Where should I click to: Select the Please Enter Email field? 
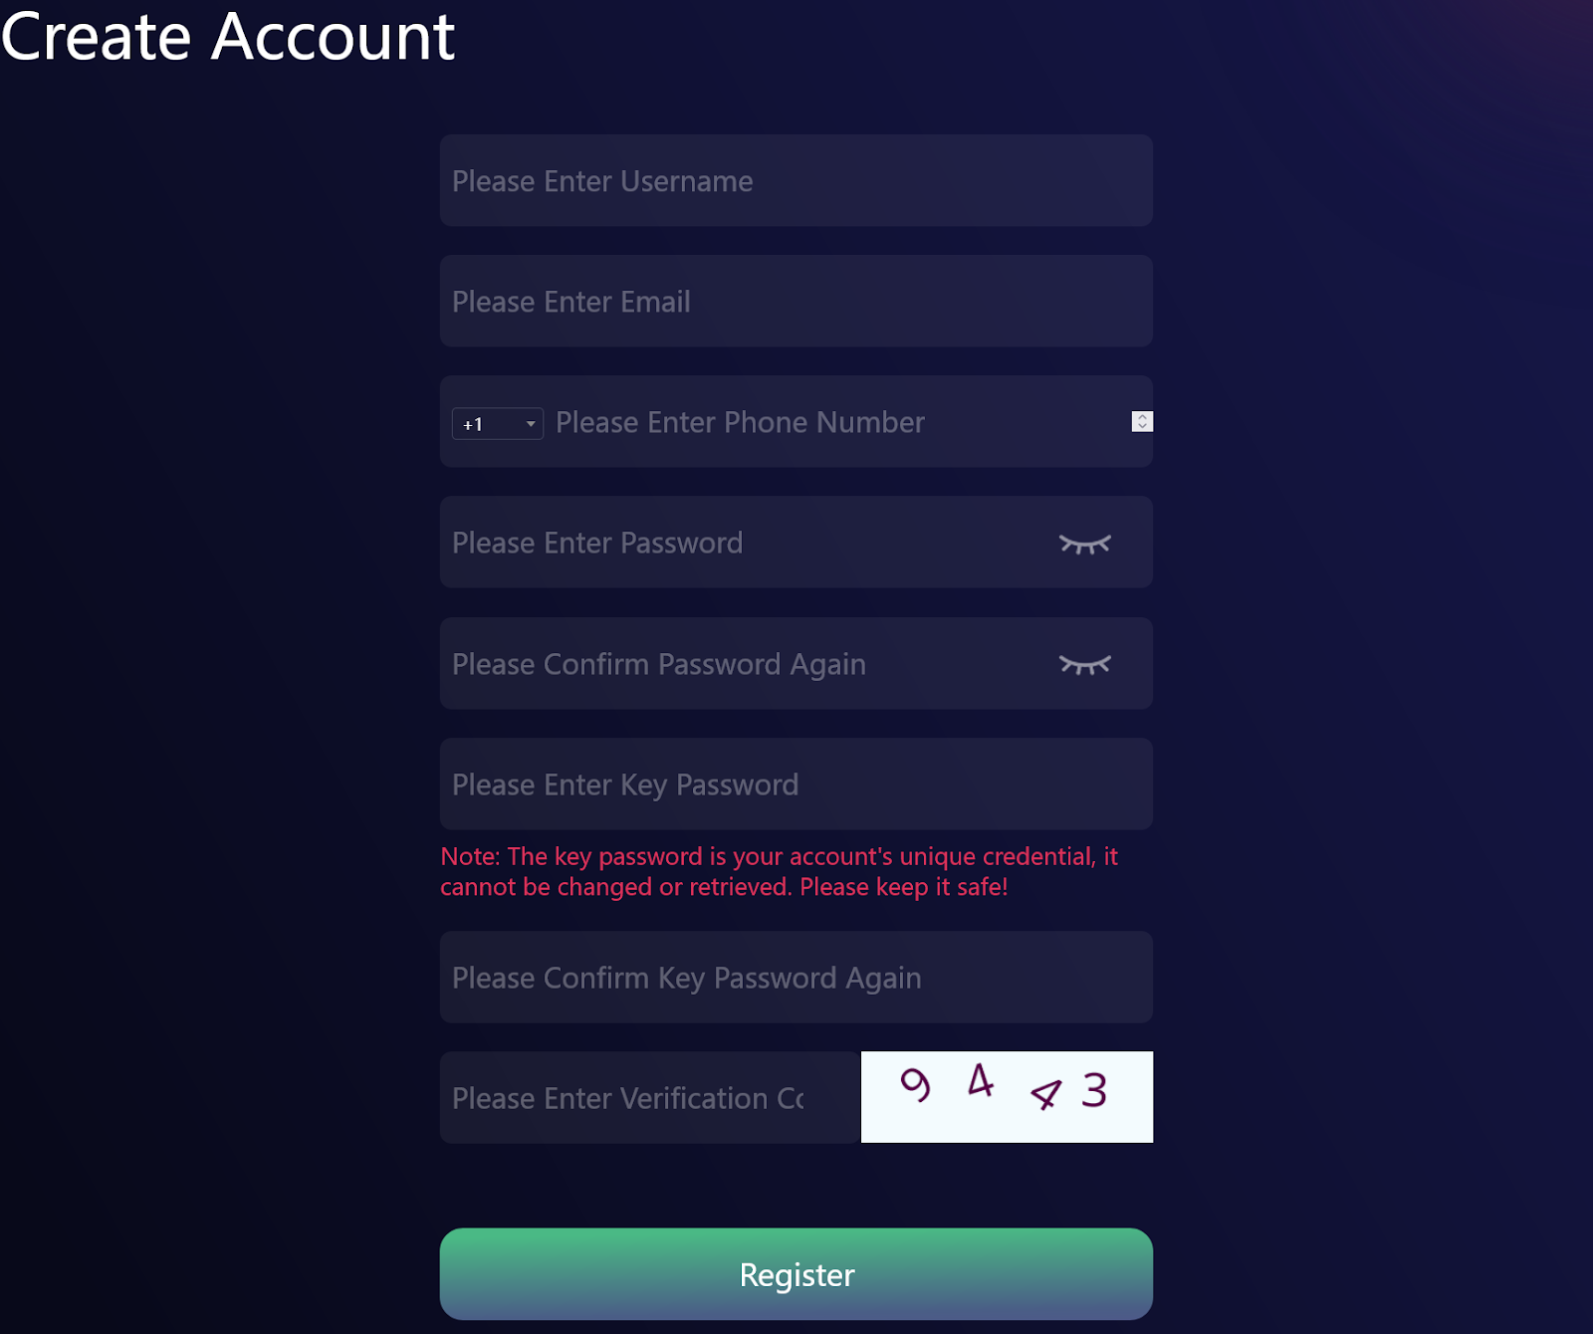tap(796, 302)
